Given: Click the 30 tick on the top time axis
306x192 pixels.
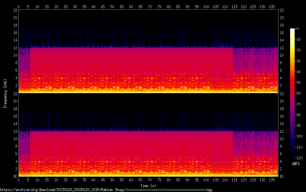Looking at the screenshot, I should pos(75,6).
